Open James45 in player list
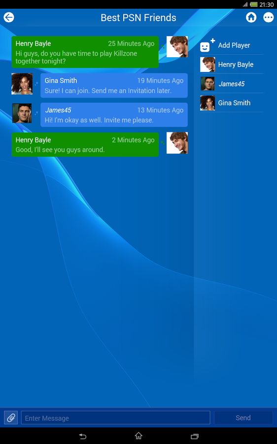This screenshot has width=277, height=444. click(232, 84)
